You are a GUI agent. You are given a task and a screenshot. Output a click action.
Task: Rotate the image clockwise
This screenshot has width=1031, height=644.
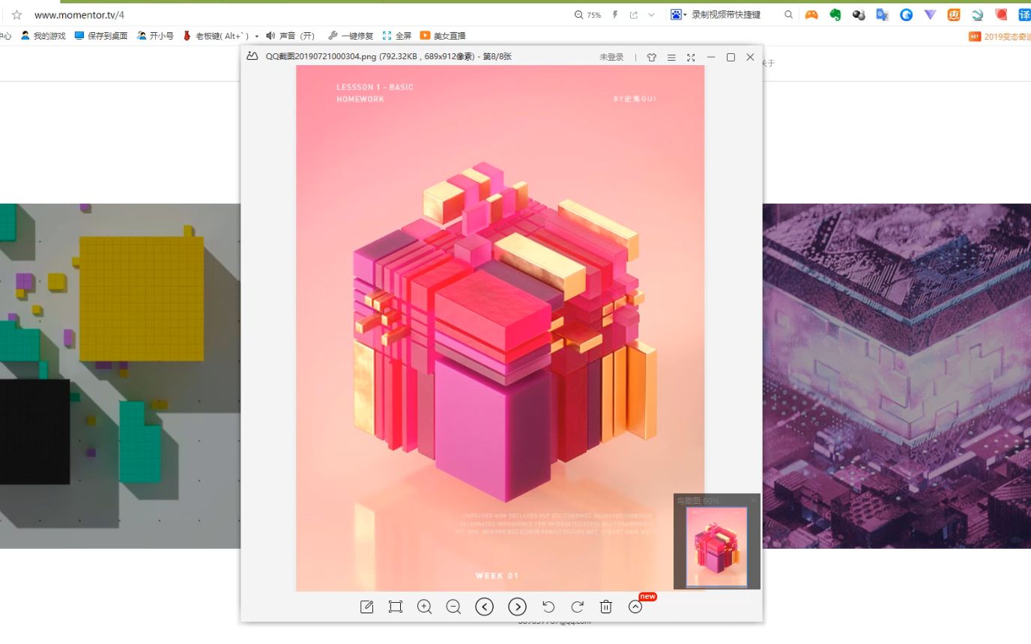click(x=577, y=607)
